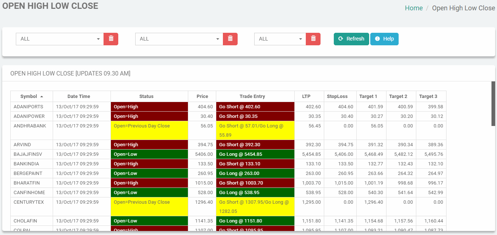
Task: Go to Home breadcrumb link
Action: point(414,8)
